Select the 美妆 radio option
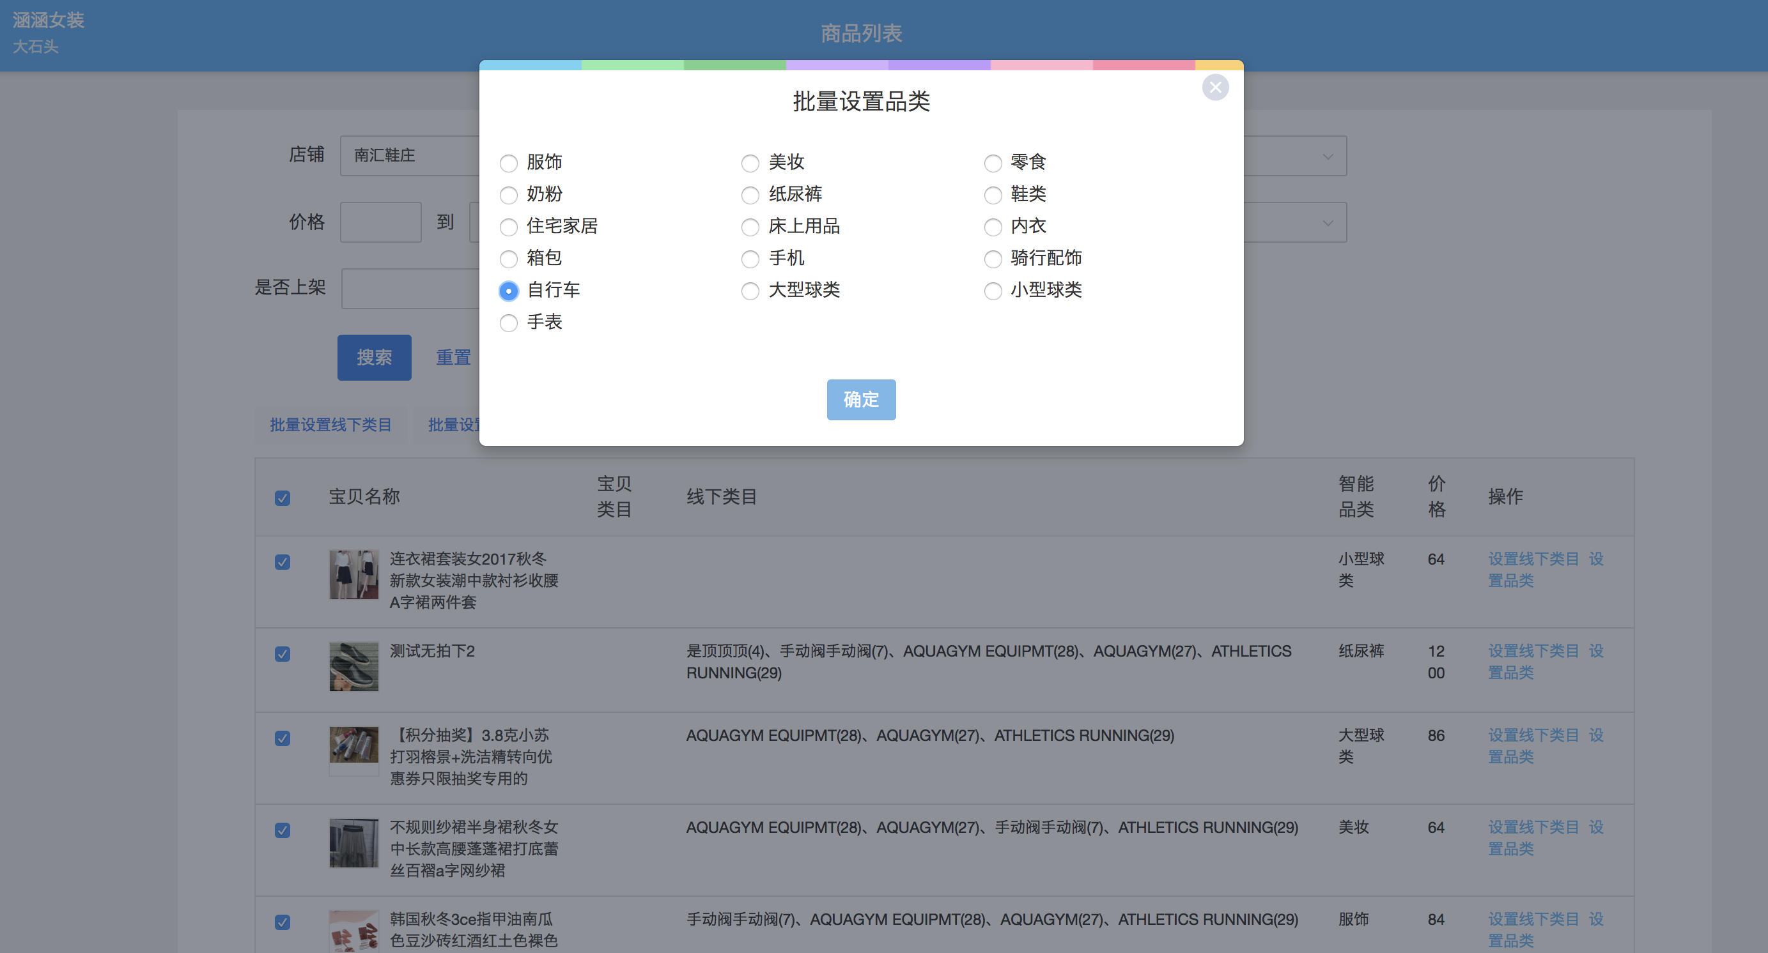 (x=750, y=163)
